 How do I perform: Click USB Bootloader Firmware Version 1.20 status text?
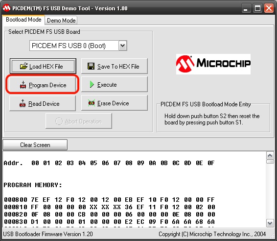pos(48,234)
